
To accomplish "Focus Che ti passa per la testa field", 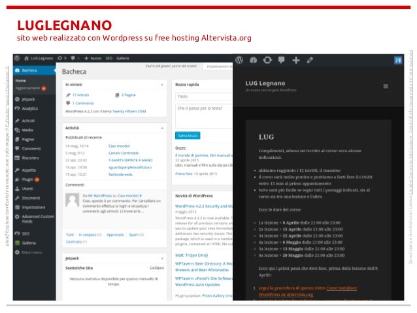I will tap(204, 116).
